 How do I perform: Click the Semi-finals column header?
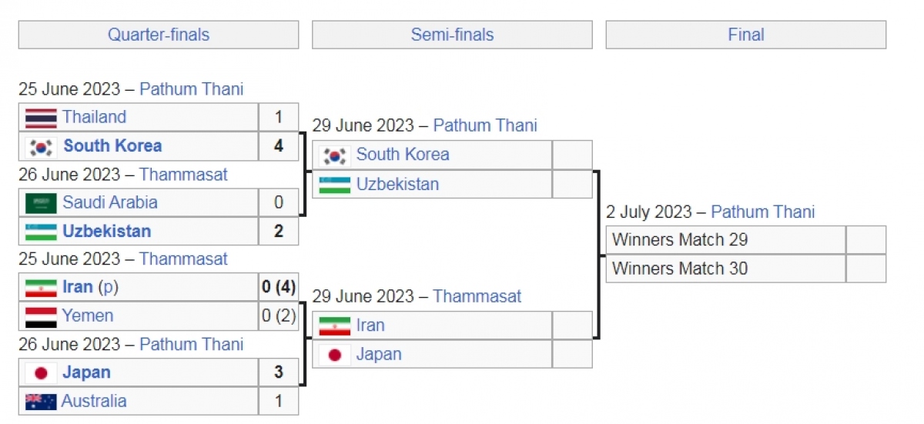(x=452, y=35)
